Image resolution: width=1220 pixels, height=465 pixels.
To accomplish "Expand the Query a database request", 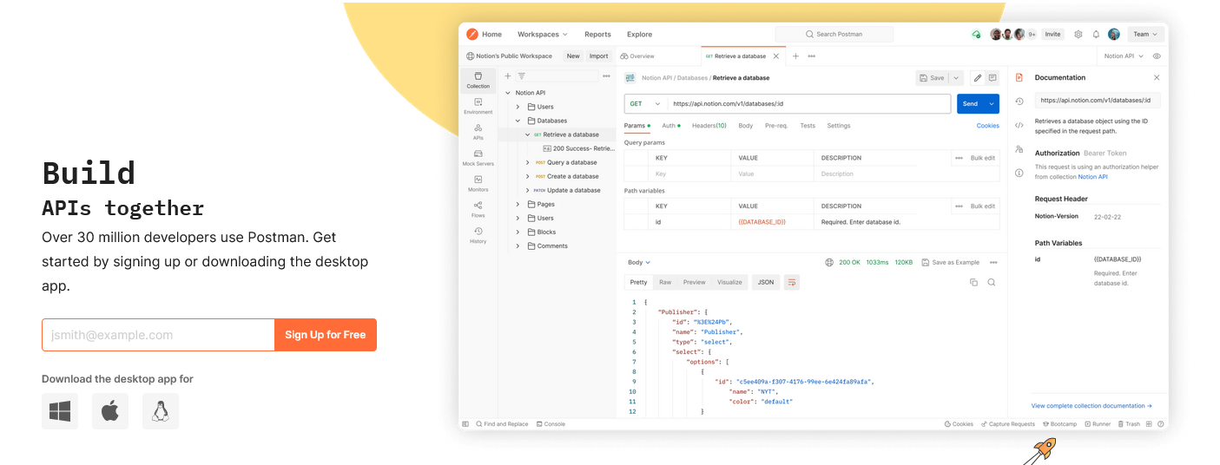I will 527,162.
